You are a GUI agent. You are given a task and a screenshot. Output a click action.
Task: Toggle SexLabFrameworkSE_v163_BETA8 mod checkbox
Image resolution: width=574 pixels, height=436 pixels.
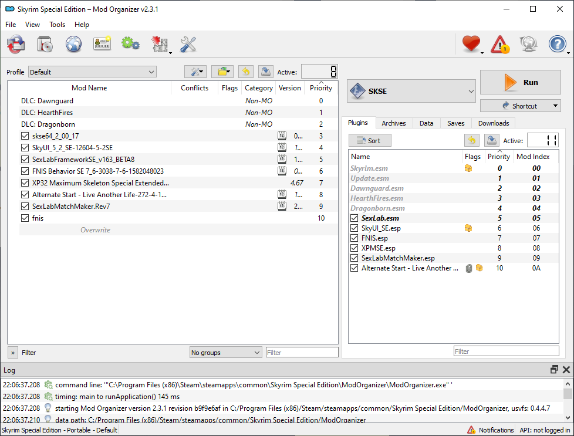tap(25, 159)
